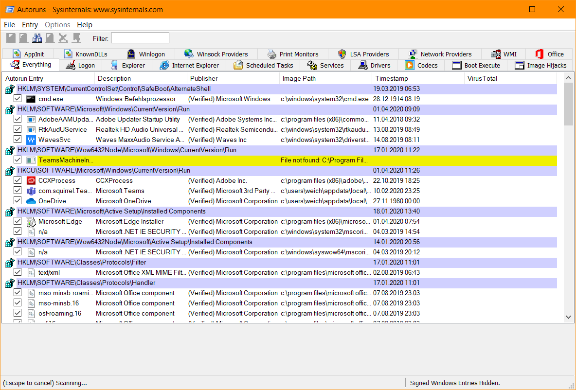This screenshot has height=390, width=576.
Task: Click the OneDrive cloud icon
Action: tap(31, 201)
